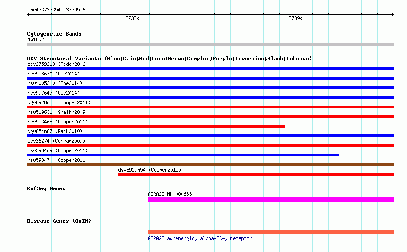
Task: Click the 3739k ruler position label
Action: coord(295,18)
